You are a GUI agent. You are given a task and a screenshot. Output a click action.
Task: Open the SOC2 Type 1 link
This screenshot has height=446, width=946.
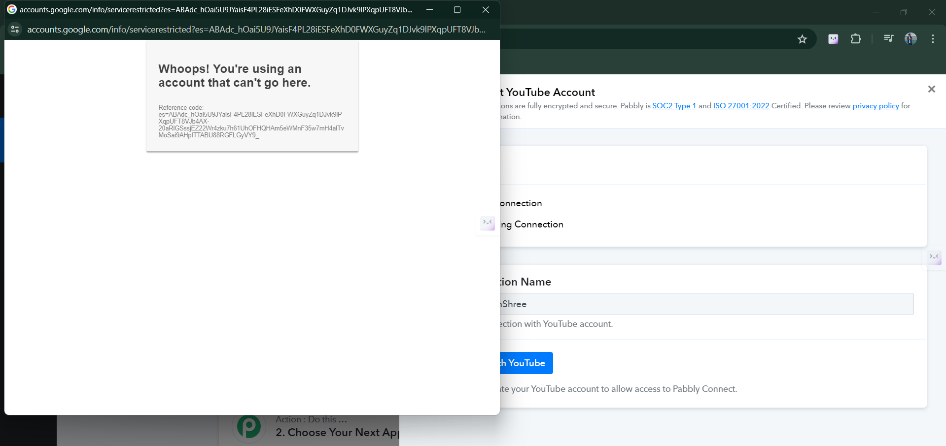674,106
